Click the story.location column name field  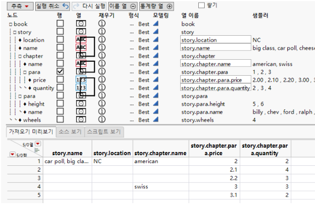pyautogui.click(x=215, y=39)
